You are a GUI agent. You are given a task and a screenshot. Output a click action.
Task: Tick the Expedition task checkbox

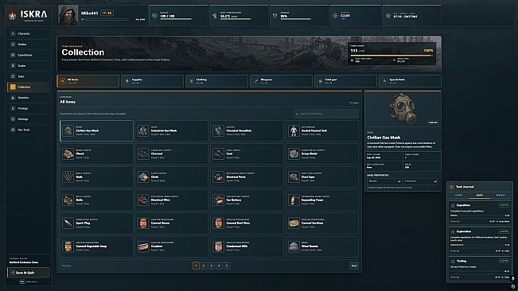pos(453,206)
